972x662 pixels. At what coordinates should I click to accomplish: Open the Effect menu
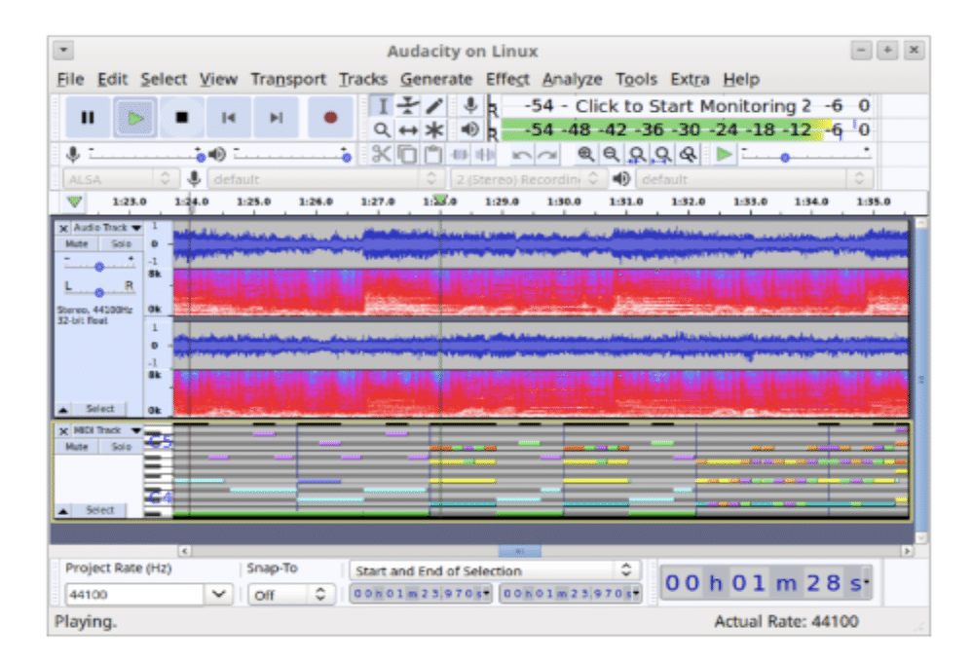click(x=507, y=80)
